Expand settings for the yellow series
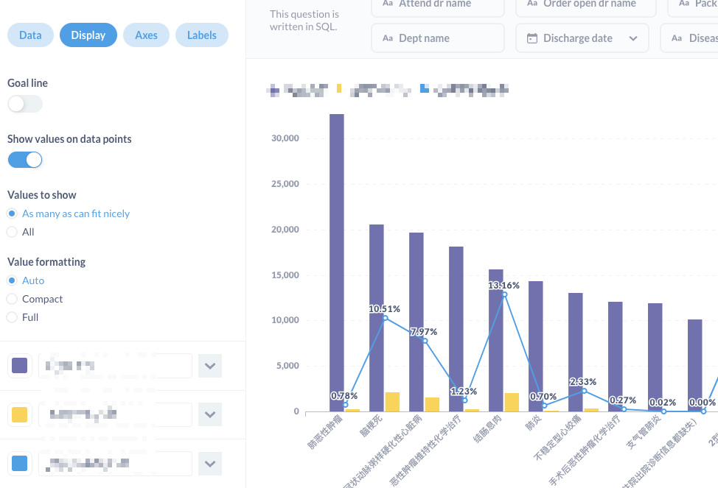This screenshot has height=488, width=718. 210,414
